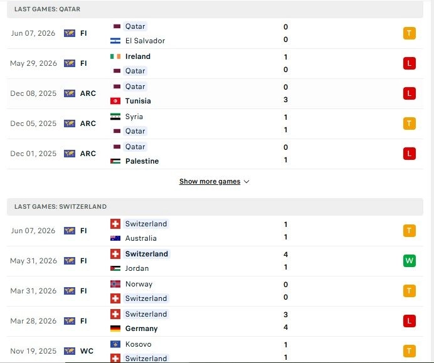Open the Germany team link
Image resolution: width=434 pixels, height=363 pixels.
pyautogui.click(x=142, y=329)
